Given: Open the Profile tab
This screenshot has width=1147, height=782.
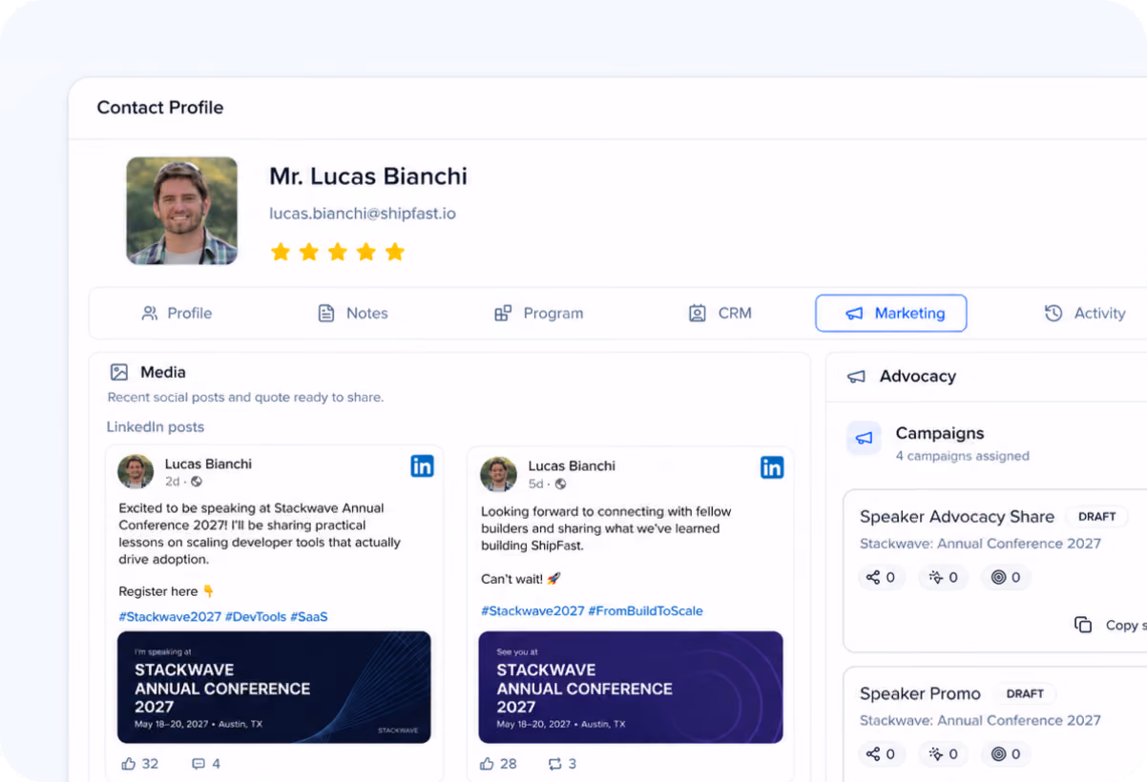Looking at the screenshot, I should coord(177,313).
